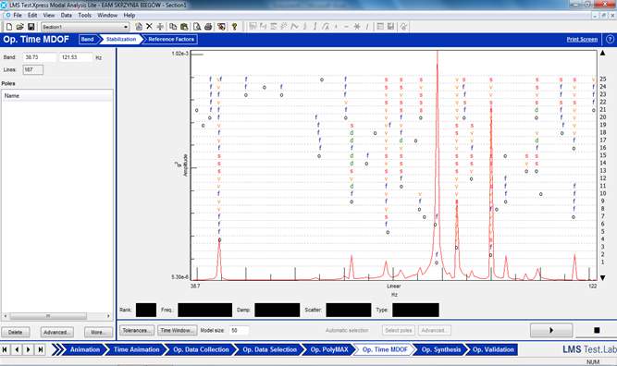This screenshot has width=617, height=366.
Task: Click the up arrow above model orders
Action: pos(602,53)
